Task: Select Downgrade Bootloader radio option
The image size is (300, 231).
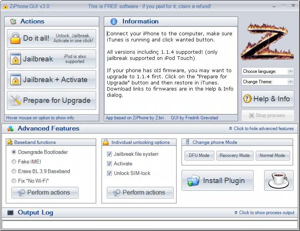Action: pyautogui.click(x=40, y=152)
